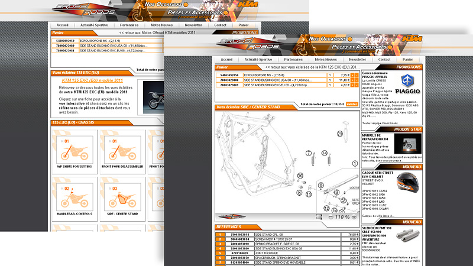Open Accueil in the back window menu

63,25
